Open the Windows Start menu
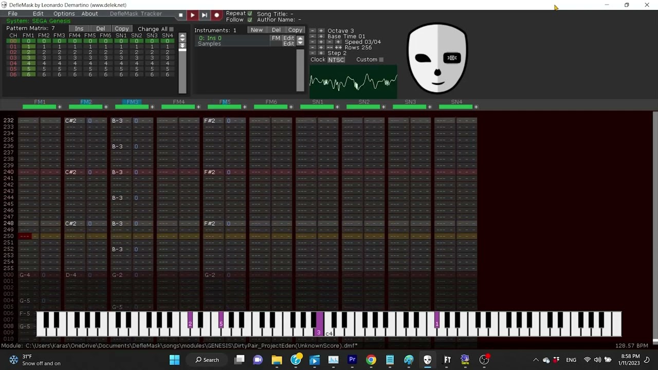The width and height of the screenshot is (658, 370). 175,360
